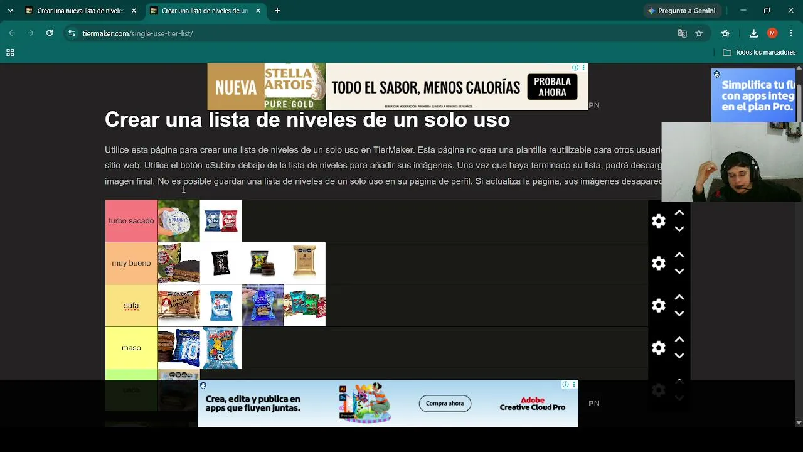Screen dimensions: 803x452
Task: Move turbo sacado row down
Action: tap(679, 229)
